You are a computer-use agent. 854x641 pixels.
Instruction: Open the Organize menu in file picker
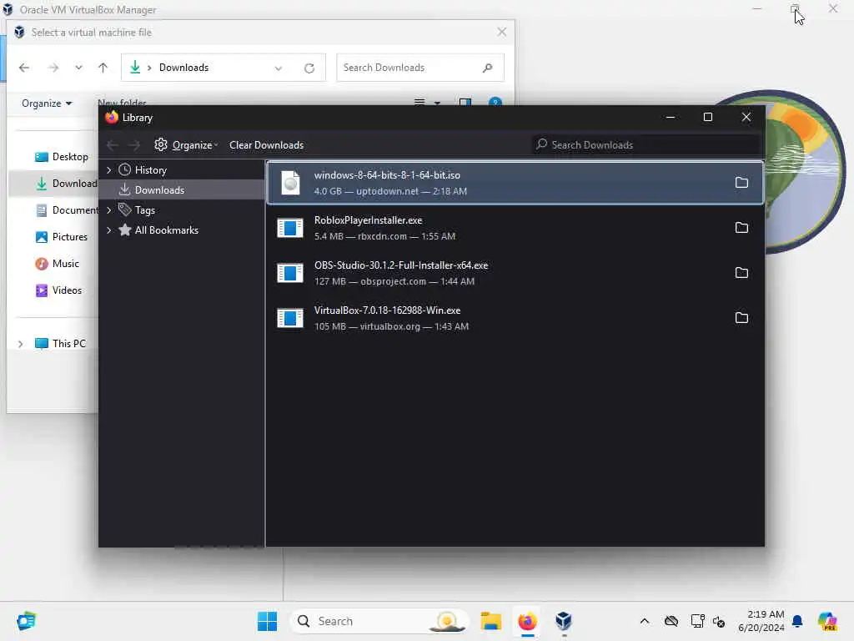pyautogui.click(x=47, y=103)
